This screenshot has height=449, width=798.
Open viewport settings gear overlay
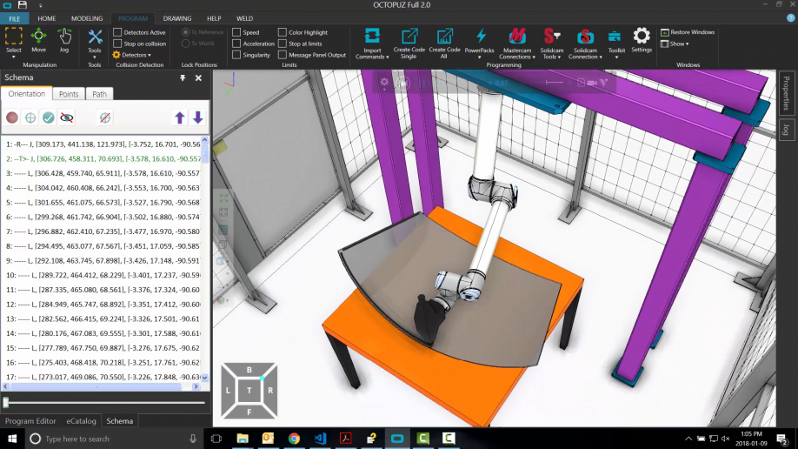(x=384, y=82)
